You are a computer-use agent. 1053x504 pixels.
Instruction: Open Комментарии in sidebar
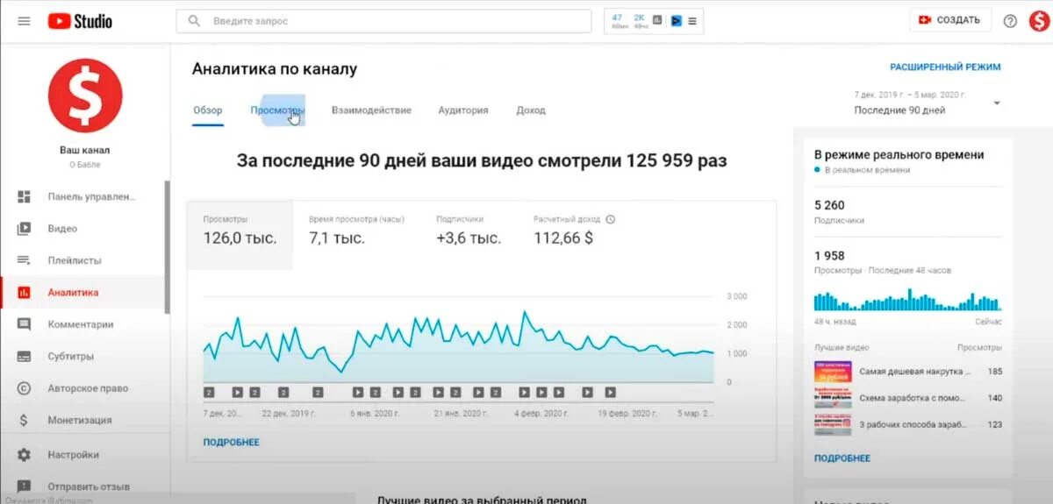click(83, 324)
